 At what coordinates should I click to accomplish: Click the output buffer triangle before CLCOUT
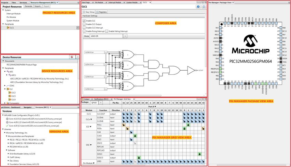click(x=191, y=70)
